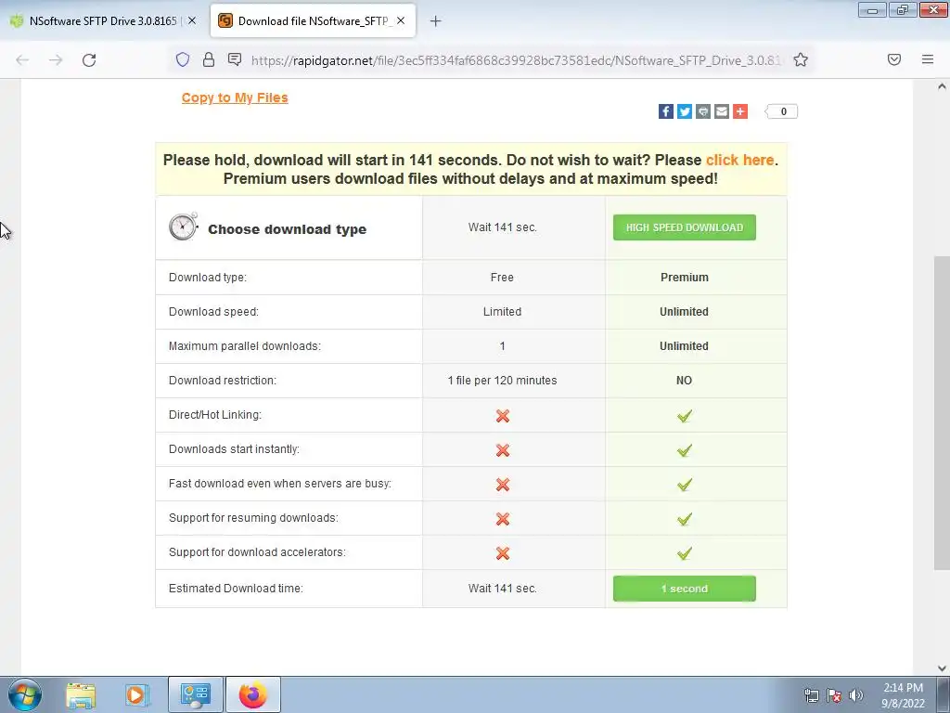
Task: Click the email share icon
Action: (722, 111)
